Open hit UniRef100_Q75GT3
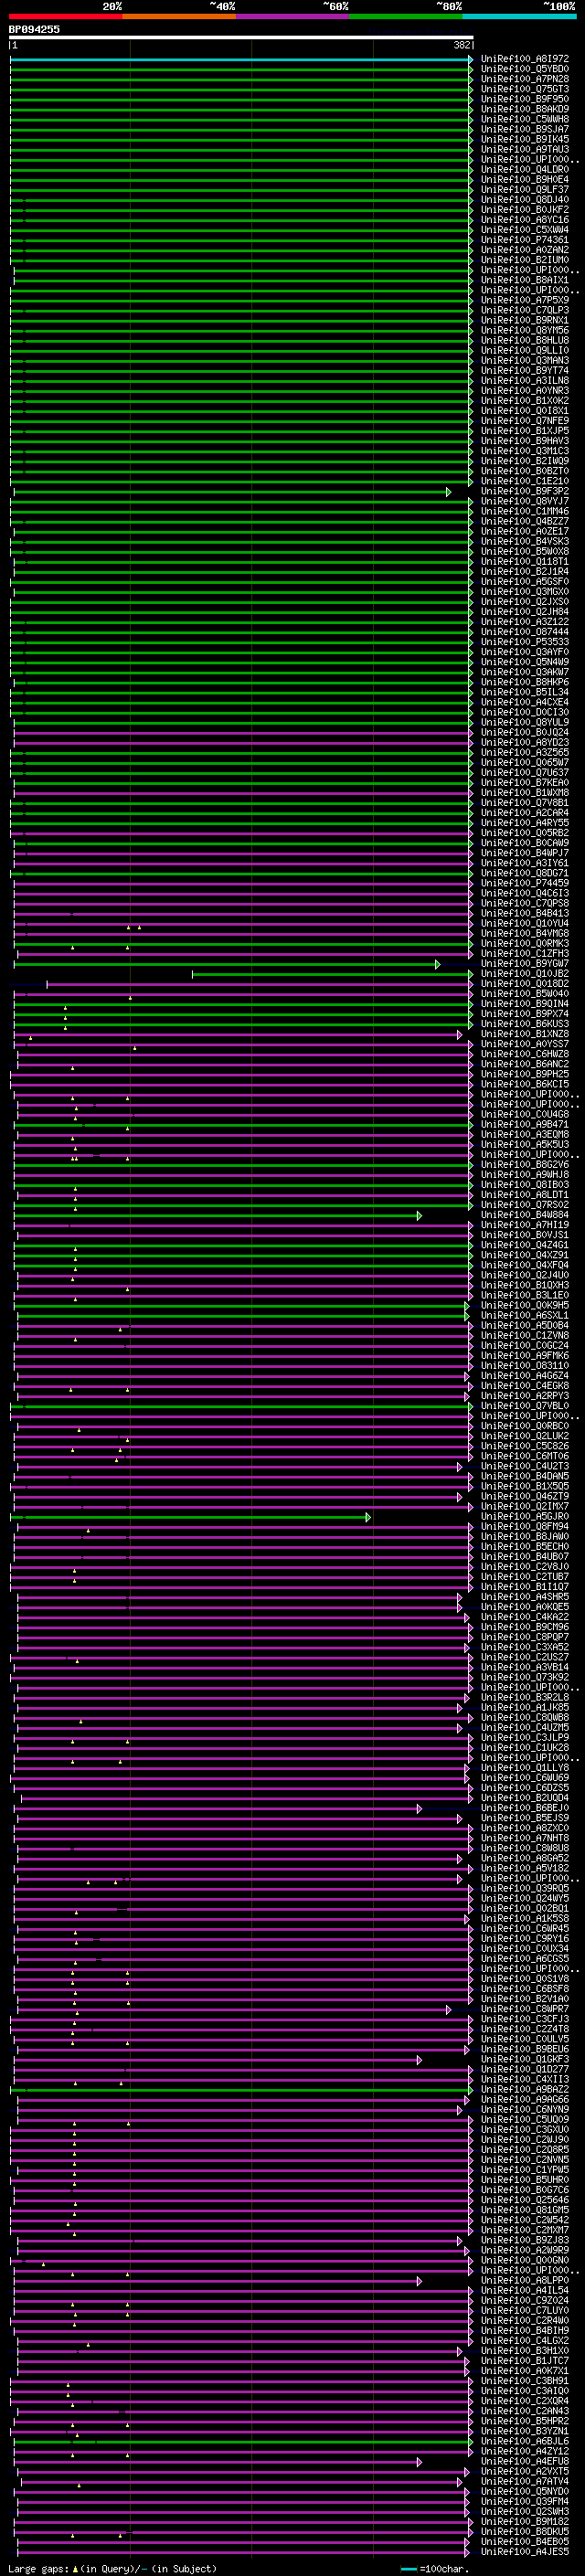 (525, 89)
